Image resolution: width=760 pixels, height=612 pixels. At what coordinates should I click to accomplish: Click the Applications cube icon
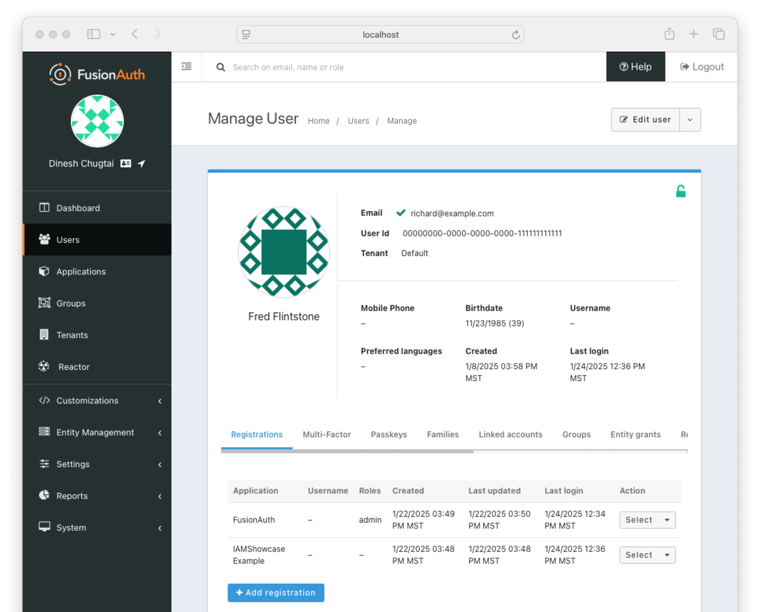[44, 271]
